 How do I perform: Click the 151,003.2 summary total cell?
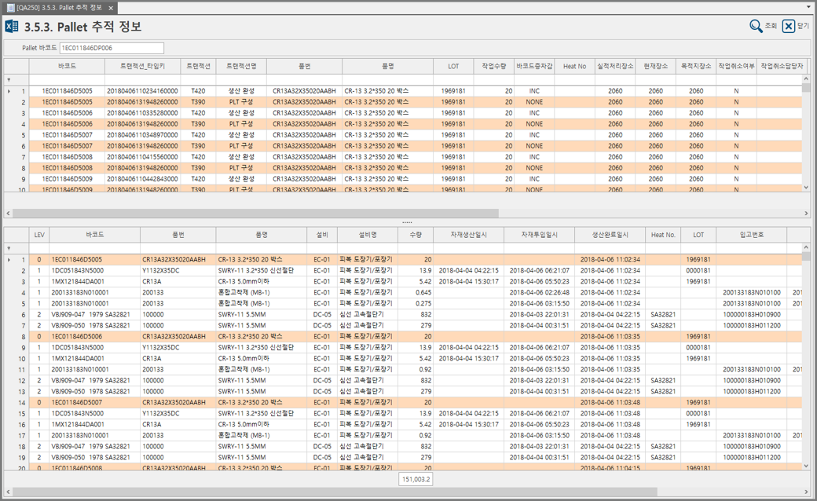point(416,479)
